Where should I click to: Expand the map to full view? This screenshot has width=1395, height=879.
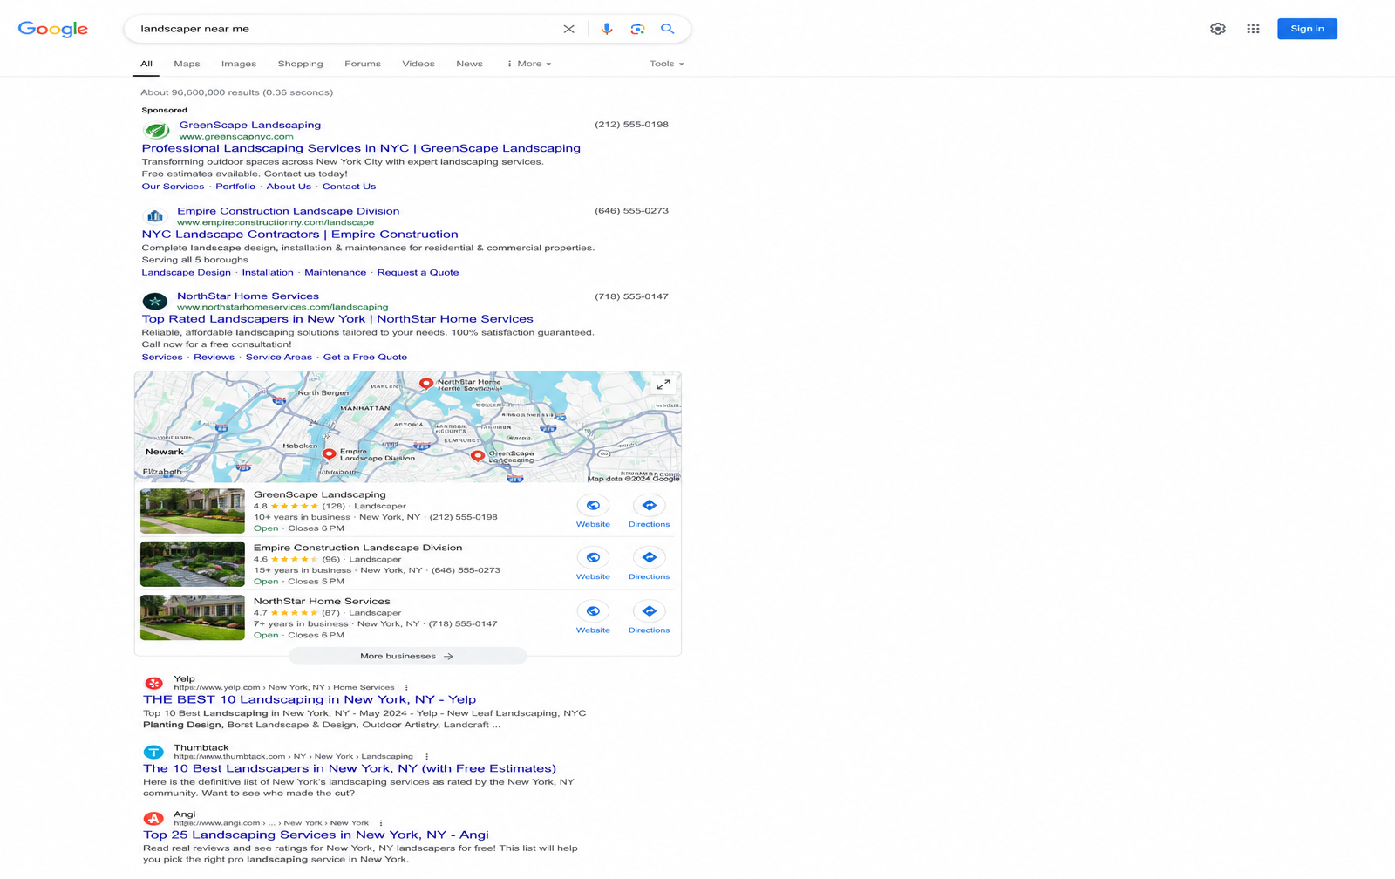[x=663, y=385]
